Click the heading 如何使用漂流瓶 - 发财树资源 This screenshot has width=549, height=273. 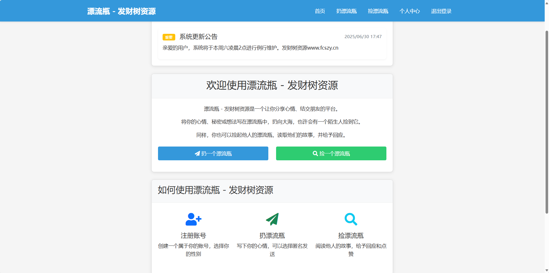[x=215, y=190]
